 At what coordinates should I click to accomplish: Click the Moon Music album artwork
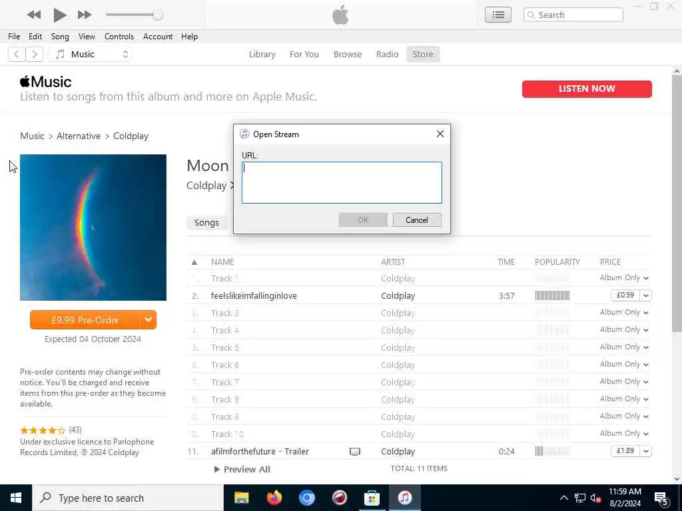[x=93, y=228]
